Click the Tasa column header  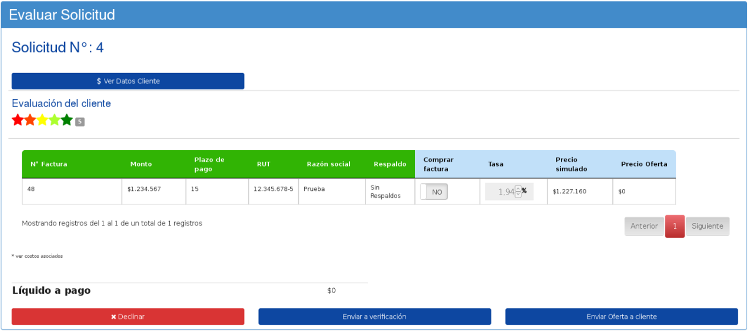[513, 164]
